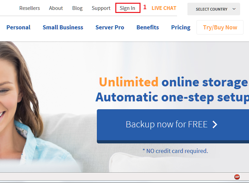This screenshot has height=183, width=249.
Task: Click the Select Country chevron arrow
Action: coord(234,9)
